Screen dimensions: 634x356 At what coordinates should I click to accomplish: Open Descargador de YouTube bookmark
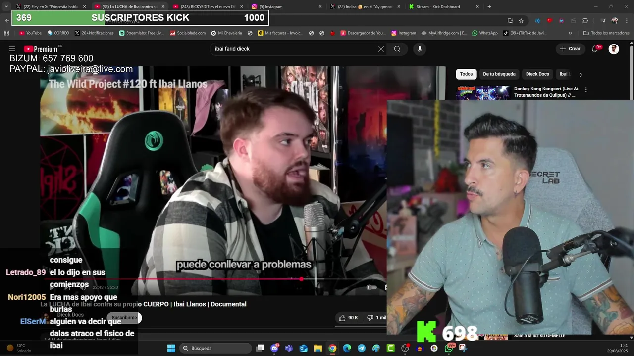pyautogui.click(x=363, y=33)
